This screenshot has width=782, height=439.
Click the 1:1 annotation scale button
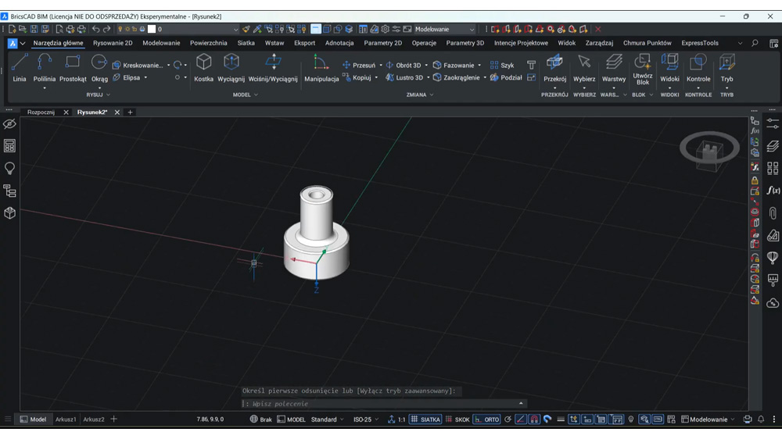[x=397, y=419]
